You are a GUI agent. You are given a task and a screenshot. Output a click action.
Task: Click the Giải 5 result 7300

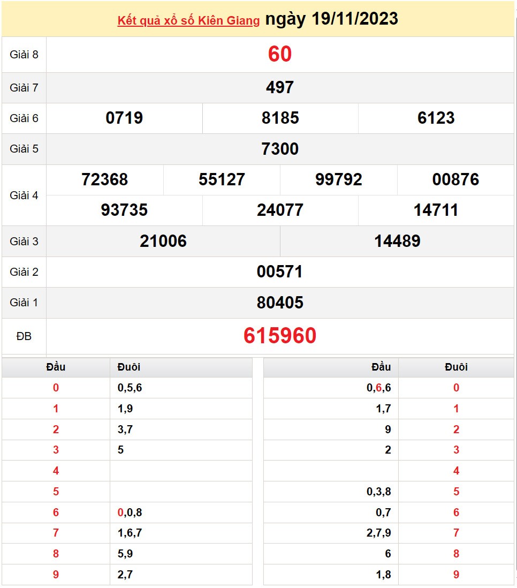click(x=279, y=149)
